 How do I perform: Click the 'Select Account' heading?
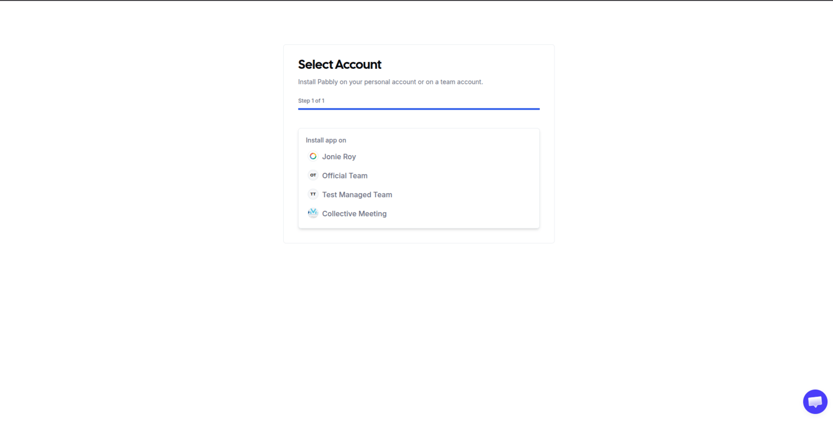coord(339,65)
